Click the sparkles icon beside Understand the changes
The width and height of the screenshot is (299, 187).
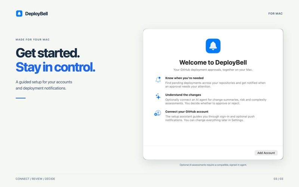coord(158,96)
